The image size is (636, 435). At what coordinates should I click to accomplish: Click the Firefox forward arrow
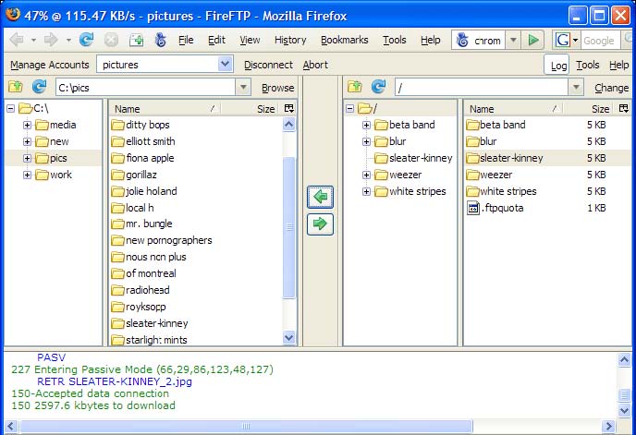tap(51, 40)
